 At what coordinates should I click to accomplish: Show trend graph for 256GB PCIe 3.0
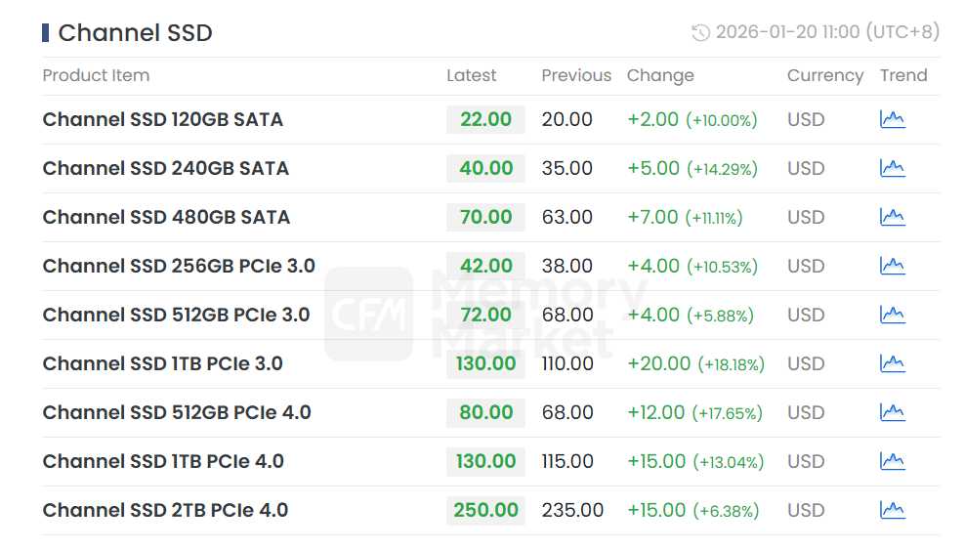pos(892,266)
